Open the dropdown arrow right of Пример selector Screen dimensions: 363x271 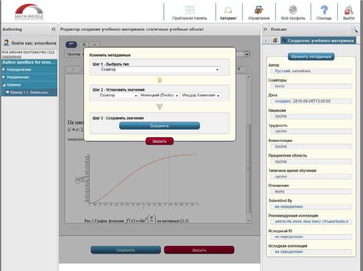pos(247,54)
